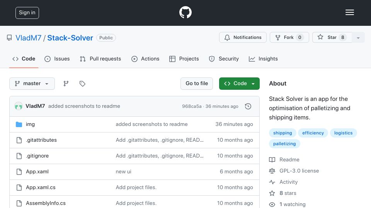
Task: Click the shipping topic tag
Action: pyautogui.click(x=283, y=133)
